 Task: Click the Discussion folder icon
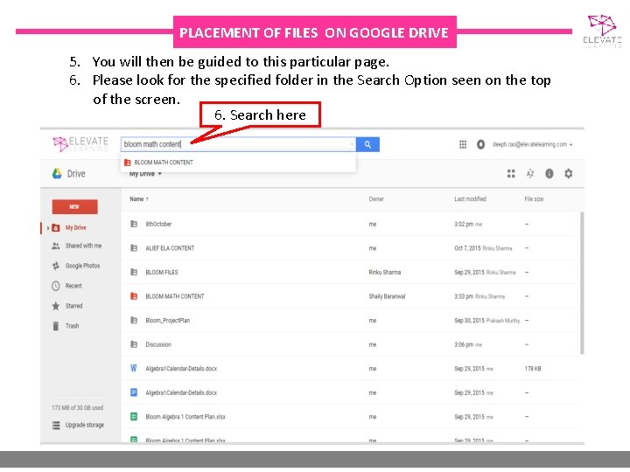tap(134, 344)
